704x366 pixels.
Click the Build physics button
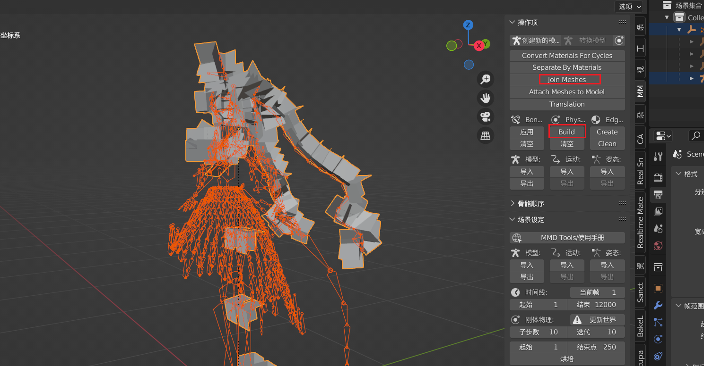click(567, 132)
